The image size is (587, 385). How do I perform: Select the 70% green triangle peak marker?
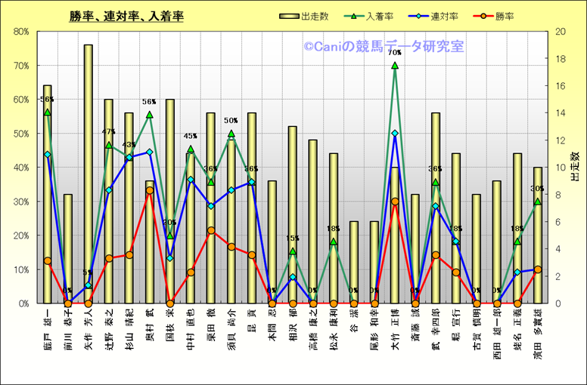point(395,66)
